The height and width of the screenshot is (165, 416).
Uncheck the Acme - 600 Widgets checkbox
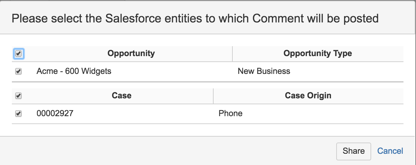pos(18,71)
